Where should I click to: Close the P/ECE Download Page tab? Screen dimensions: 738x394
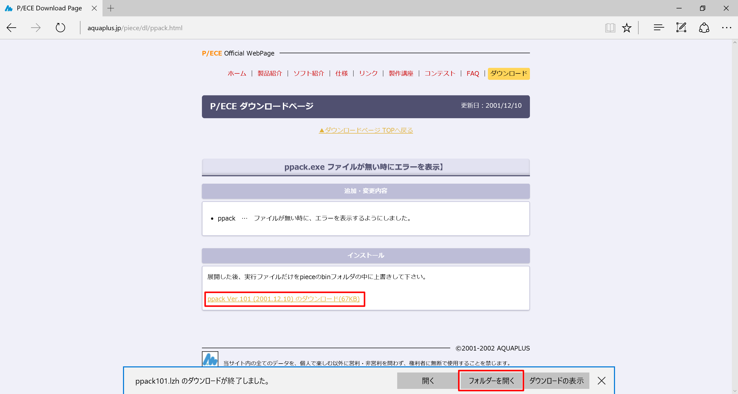pos(94,8)
